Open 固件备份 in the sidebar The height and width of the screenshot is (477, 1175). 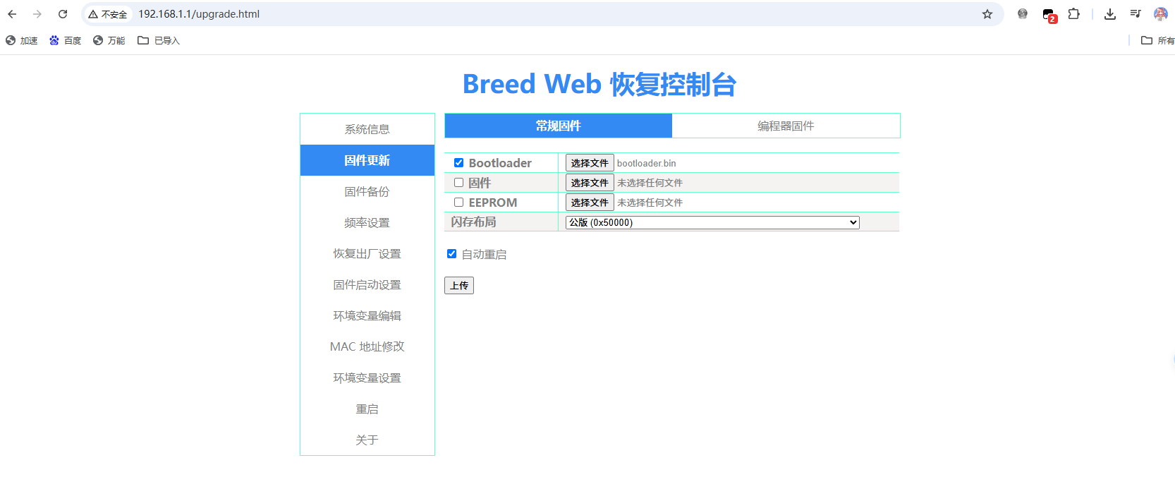[367, 191]
